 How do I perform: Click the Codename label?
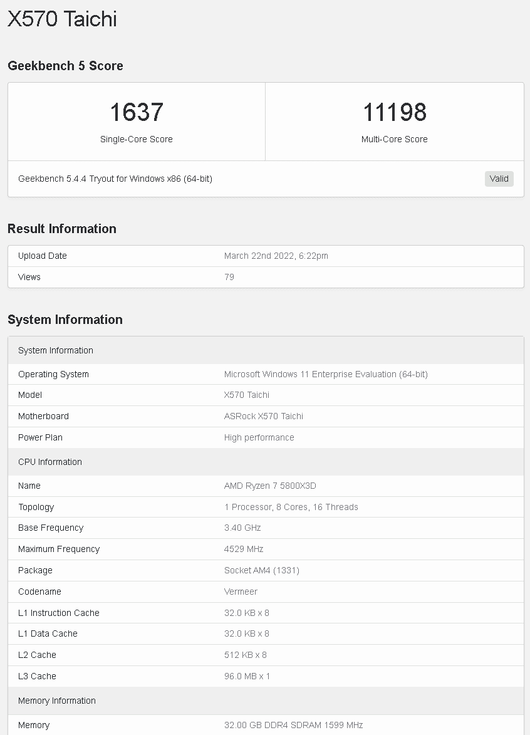pyautogui.click(x=39, y=592)
